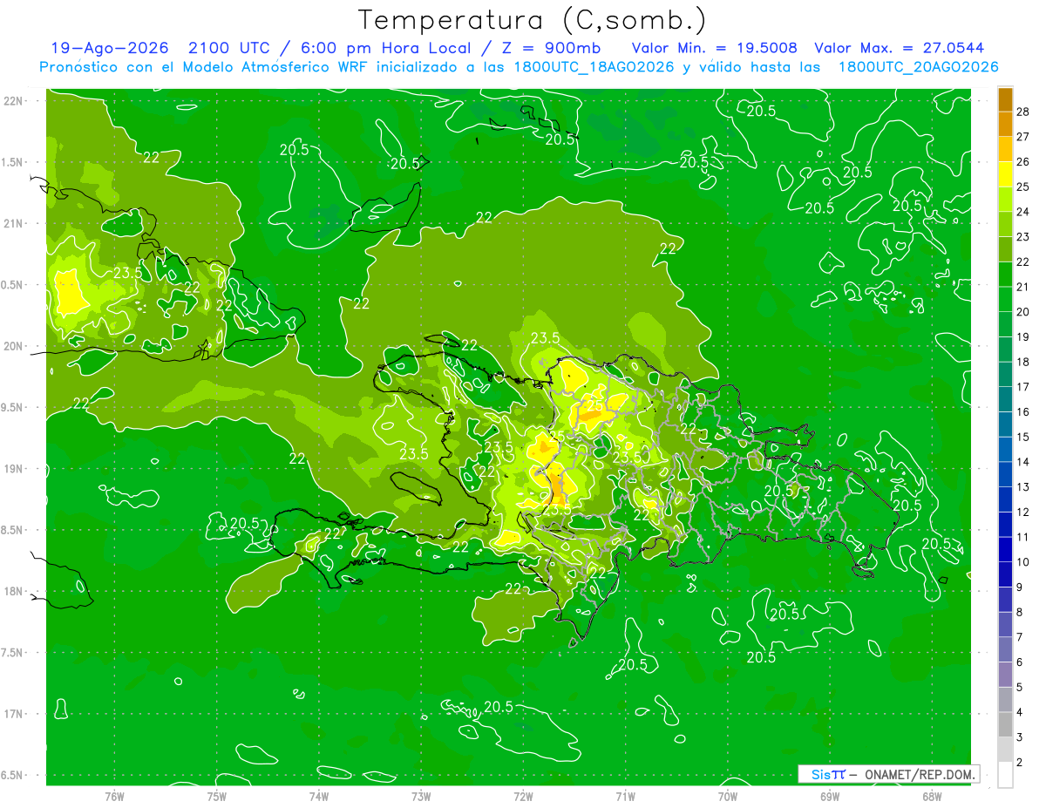The image size is (1046, 808).
Task: Select the olive swatch between legend 22 and 23
Action: click(x=1005, y=249)
